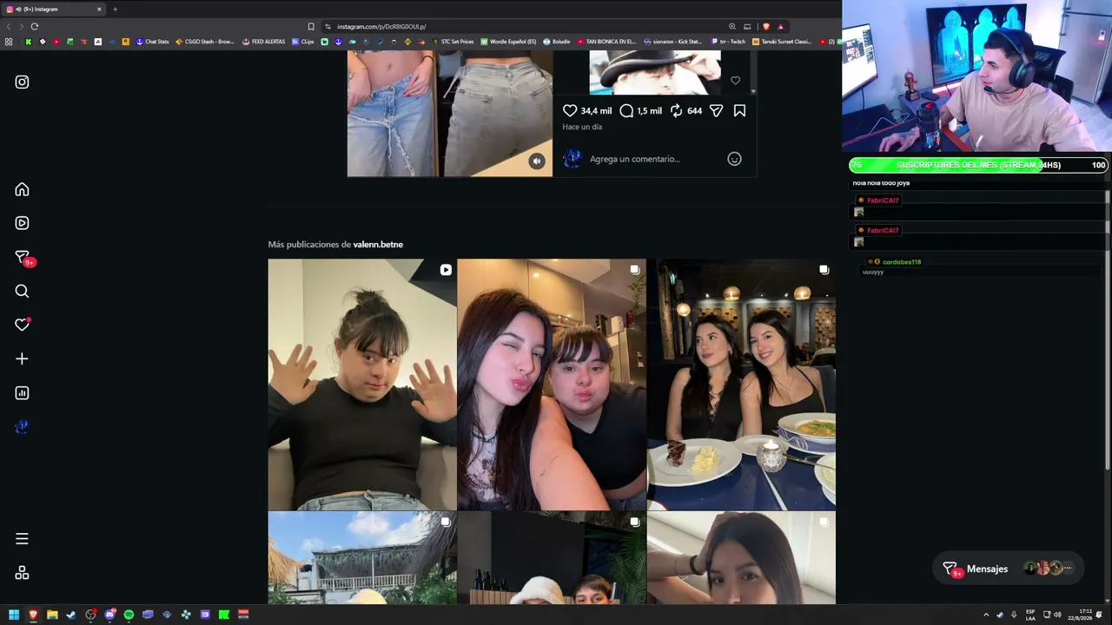Switch to the Instagram browser tab

(54, 10)
